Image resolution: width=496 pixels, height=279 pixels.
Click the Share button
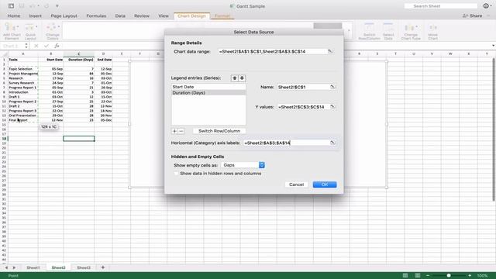click(472, 15)
